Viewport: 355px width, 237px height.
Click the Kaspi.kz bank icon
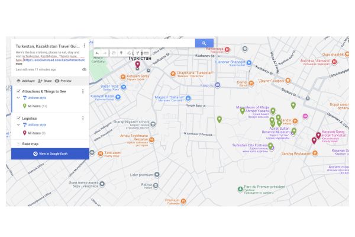click(x=217, y=85)
